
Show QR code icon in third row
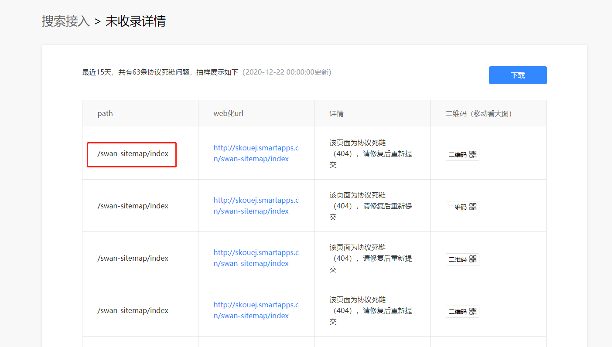(462, 259)
